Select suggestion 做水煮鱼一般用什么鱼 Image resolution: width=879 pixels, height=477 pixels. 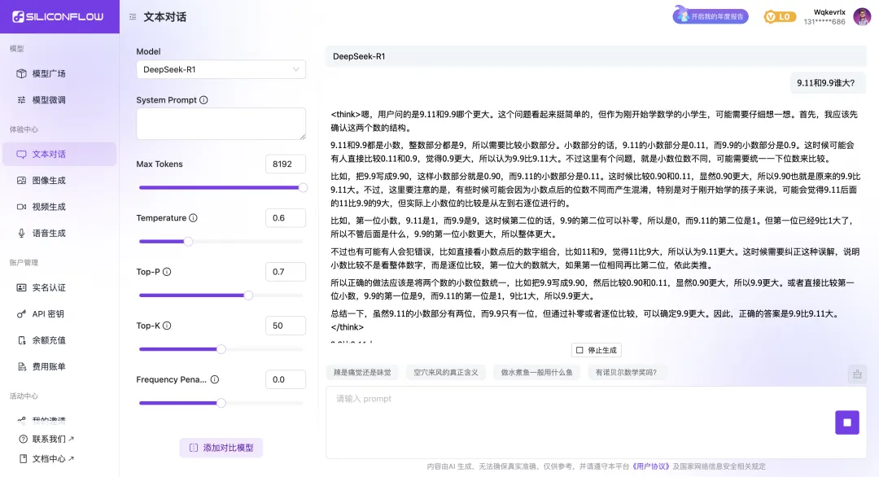[x=536, y=372]
